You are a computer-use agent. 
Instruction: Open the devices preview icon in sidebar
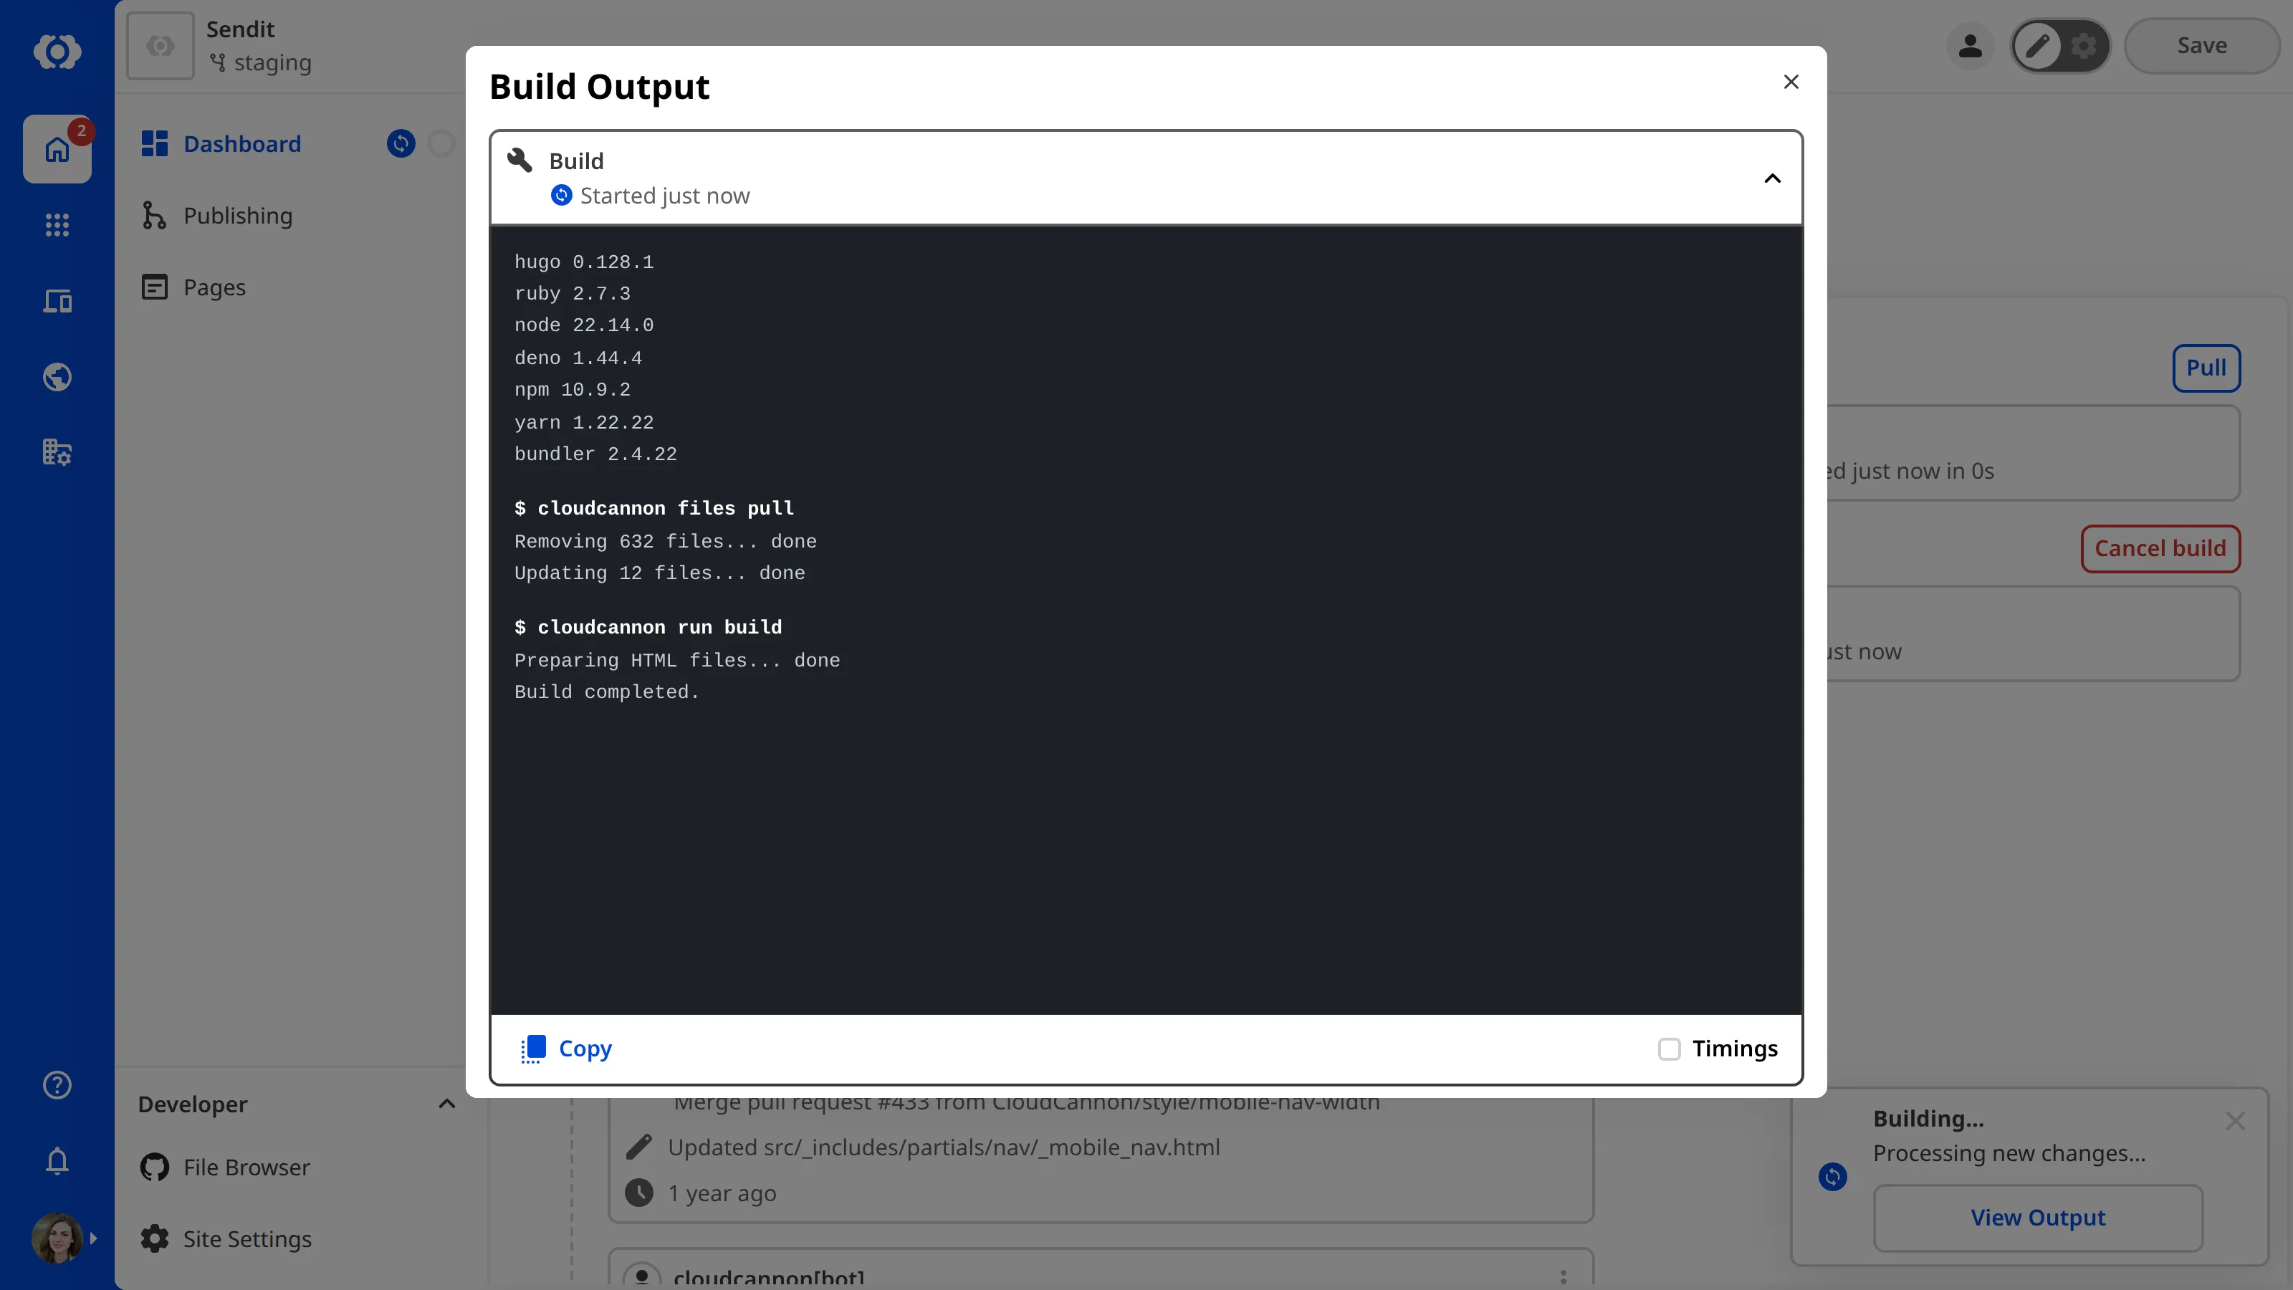[57, 301]
